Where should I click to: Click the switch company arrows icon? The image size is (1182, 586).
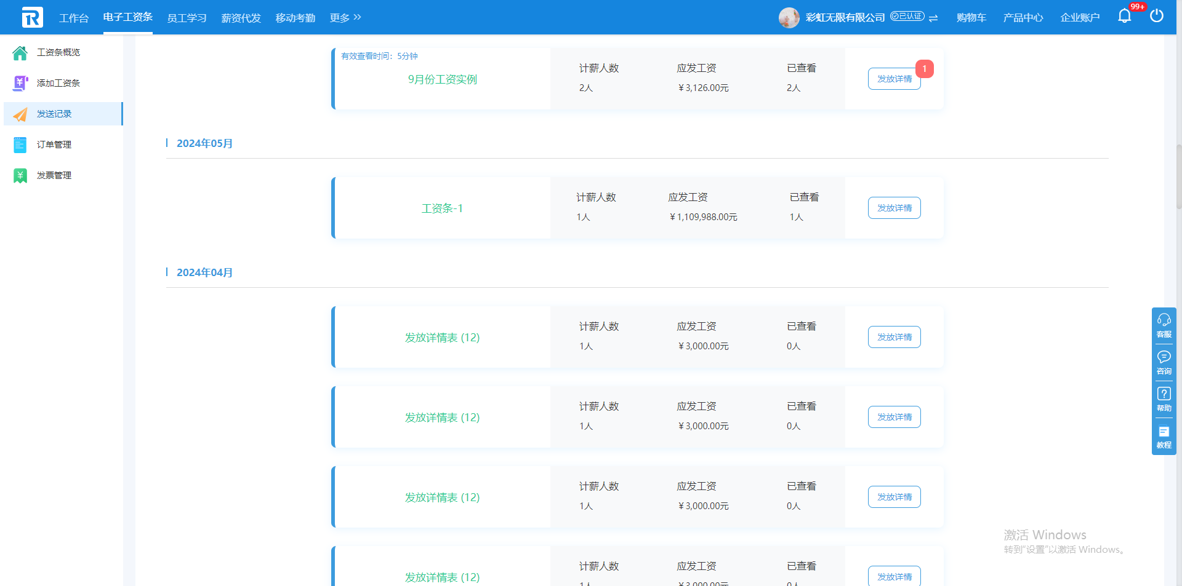(933, 18)
